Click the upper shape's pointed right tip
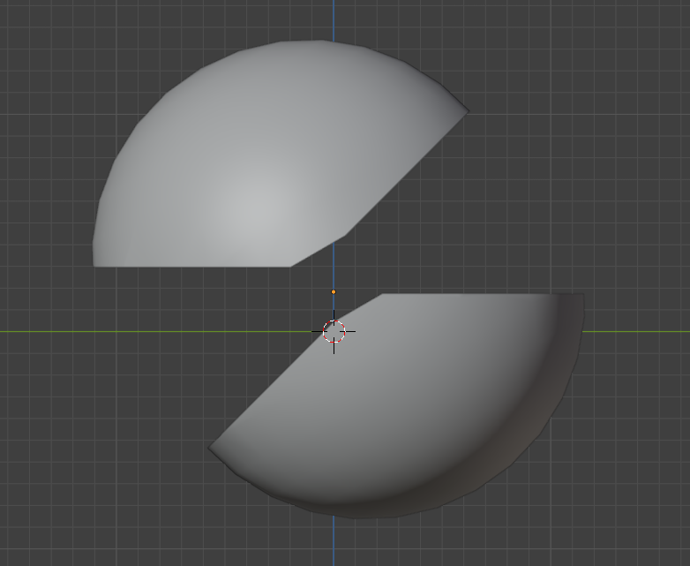Screen dimensions: 690x566 pyautogui.click(x=466, y=111)
